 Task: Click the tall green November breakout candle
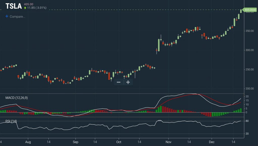pos(159,45)
